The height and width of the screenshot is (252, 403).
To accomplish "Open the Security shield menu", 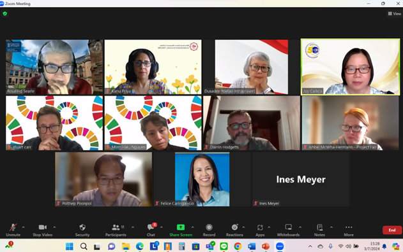I will [82, 230].
